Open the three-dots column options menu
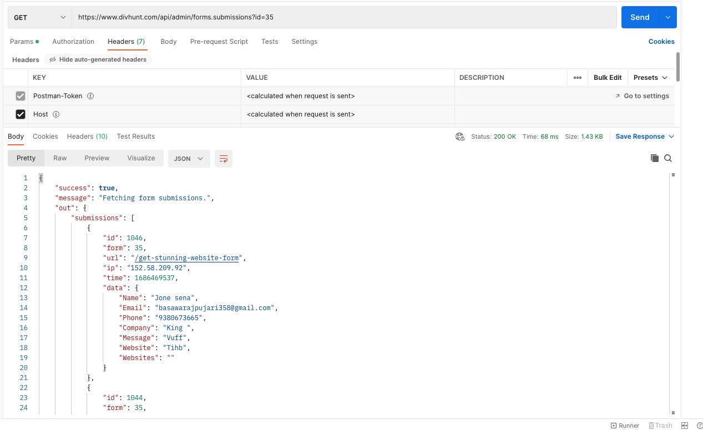Screen dimensions: 703x430 point(578,78)
